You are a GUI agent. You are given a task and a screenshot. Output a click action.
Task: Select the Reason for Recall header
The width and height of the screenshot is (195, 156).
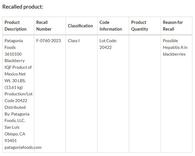pos(173,26)
